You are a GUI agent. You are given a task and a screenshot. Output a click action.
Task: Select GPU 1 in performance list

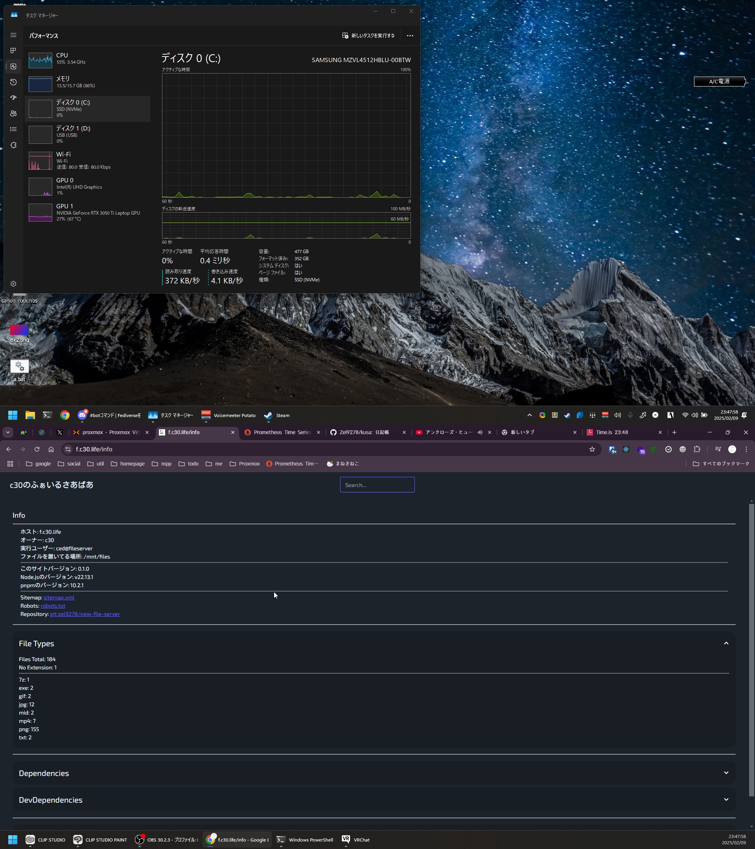[87, 212]
